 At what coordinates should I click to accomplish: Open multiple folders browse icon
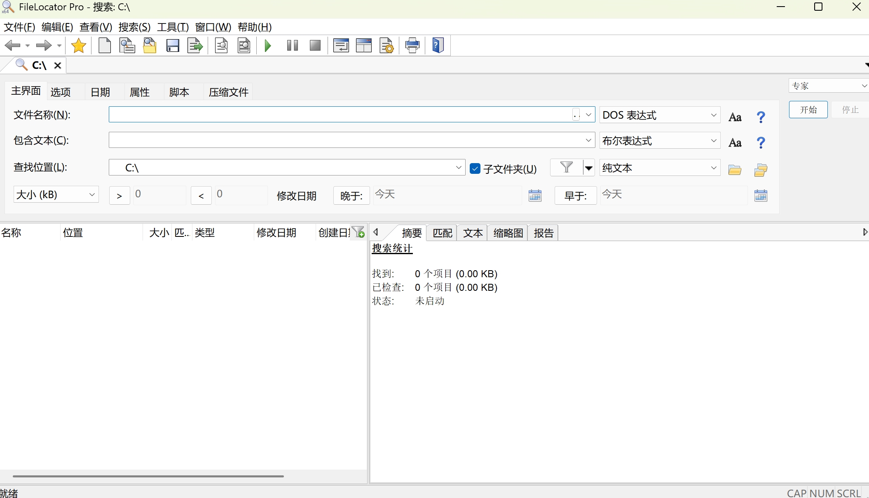(x=761, y=170)
